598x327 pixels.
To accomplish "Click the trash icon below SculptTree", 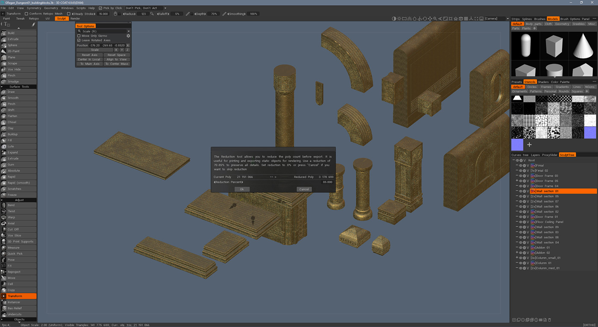I will (550, 320).
